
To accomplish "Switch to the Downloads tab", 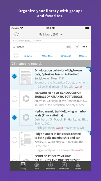I will [64, 166].
